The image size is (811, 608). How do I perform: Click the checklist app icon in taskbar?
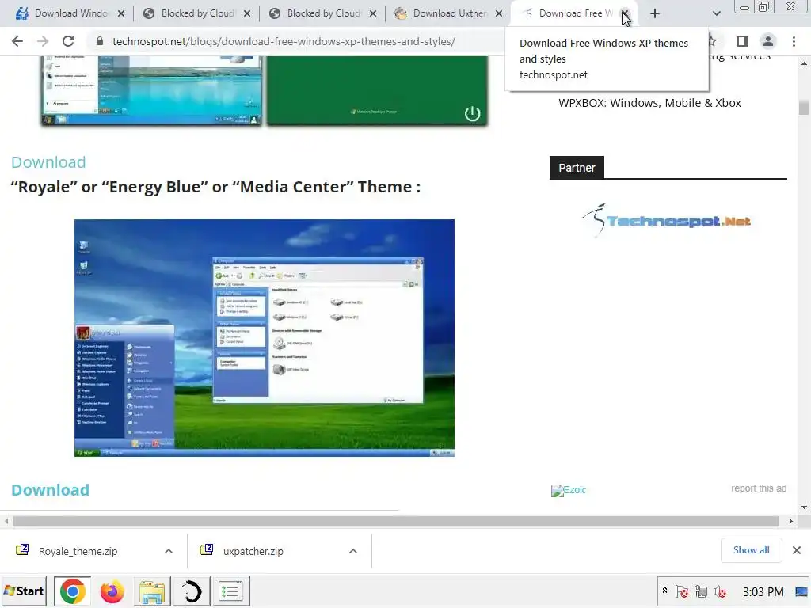coord(230,591)
